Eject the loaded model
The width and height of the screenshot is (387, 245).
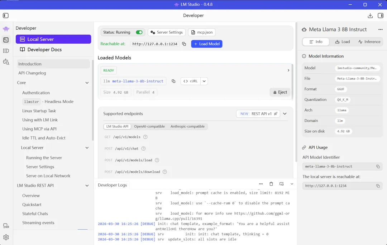pyautogui.click(x=280, y=92)
